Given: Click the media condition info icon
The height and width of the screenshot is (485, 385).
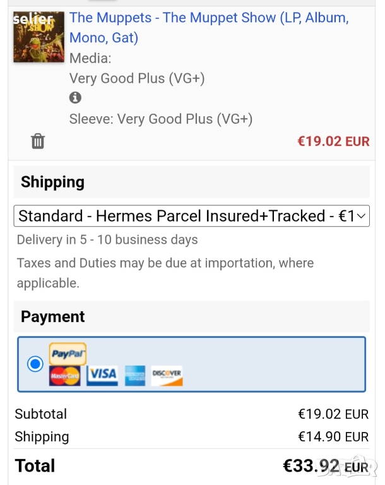Looking at the screenshot, I should pyautogui.click(x=76, y=98).
